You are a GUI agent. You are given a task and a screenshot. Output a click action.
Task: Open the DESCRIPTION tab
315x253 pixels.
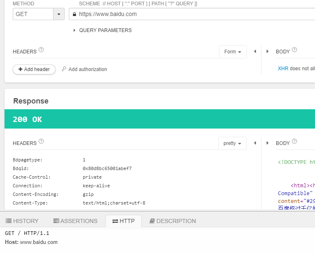coord(173,221)
